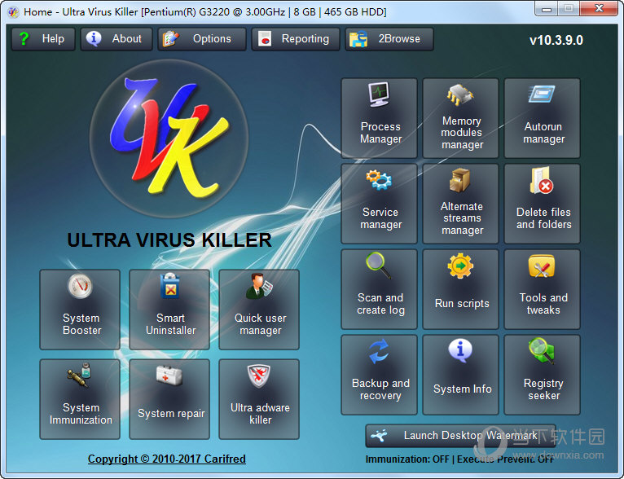Open Service manager gears tile

tap(380, 204)
